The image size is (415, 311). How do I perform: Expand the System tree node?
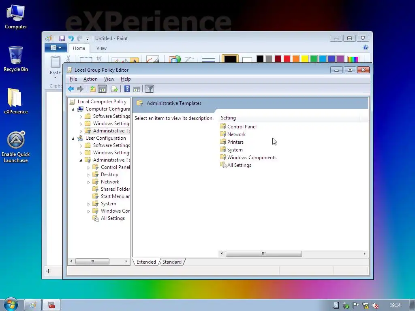tap(89, 204)
